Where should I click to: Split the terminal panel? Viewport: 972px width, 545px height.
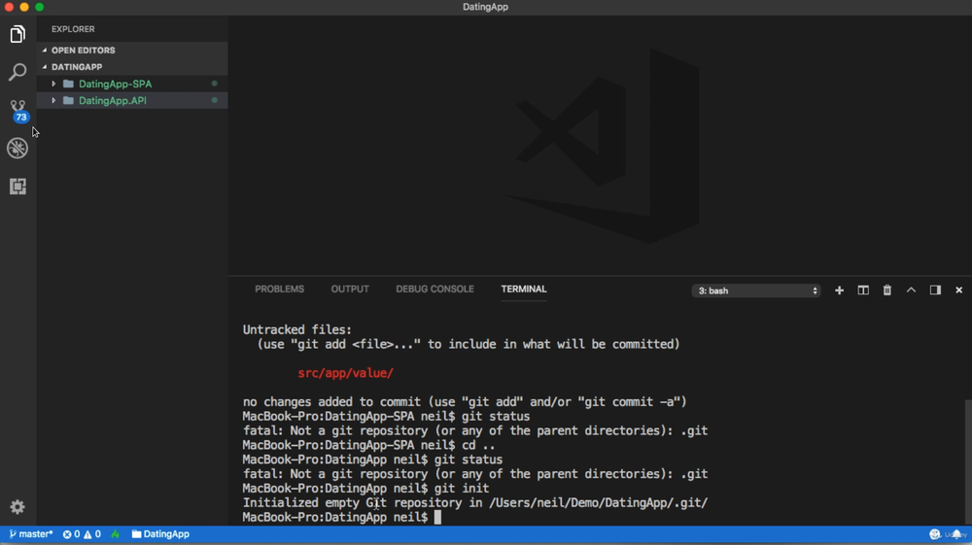[x=863, y=290]
